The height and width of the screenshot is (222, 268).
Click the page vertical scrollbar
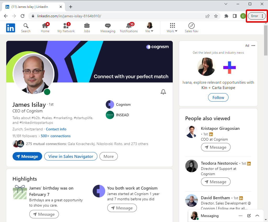[266, 40]
